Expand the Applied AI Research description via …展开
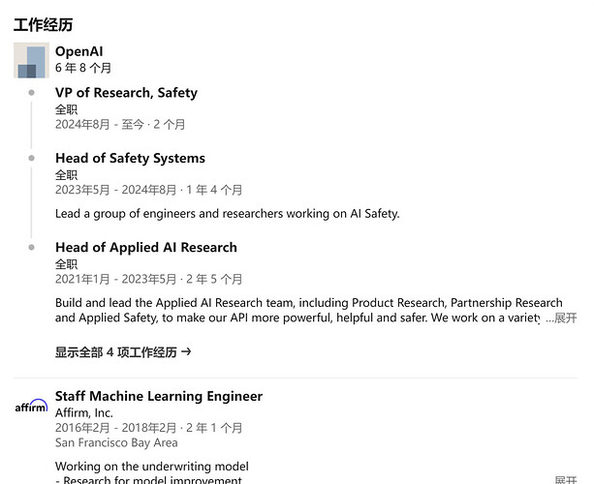Viewport: 594px width, 484px height. 561,318
